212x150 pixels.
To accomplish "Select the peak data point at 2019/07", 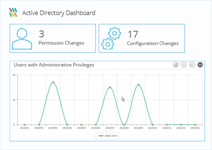I will [110, 88].
